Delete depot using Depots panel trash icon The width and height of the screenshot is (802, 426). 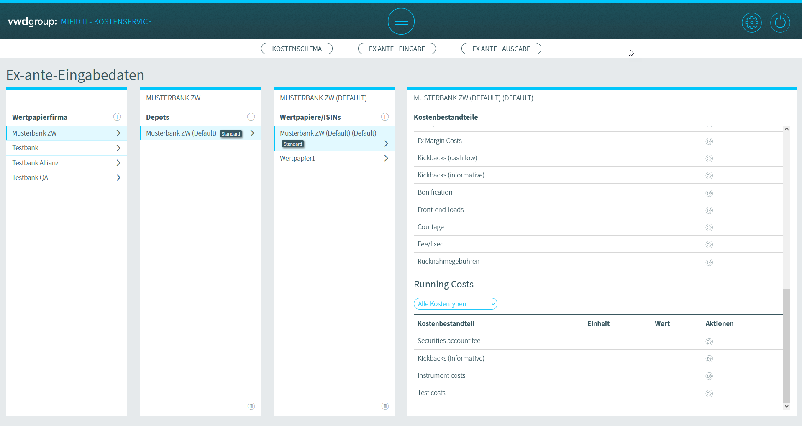[x=251, y=406]
